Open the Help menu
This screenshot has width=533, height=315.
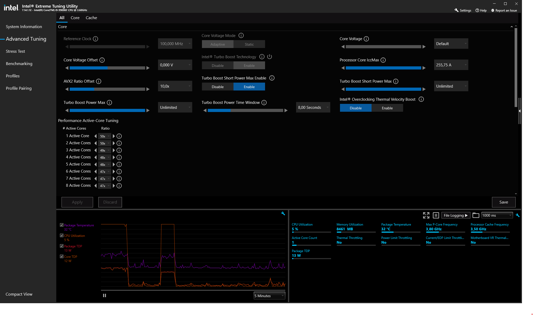tap(481, 10)
